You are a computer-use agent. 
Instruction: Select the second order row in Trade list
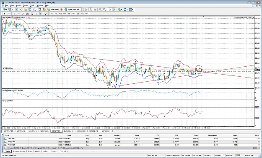click(x=132, y=142)
